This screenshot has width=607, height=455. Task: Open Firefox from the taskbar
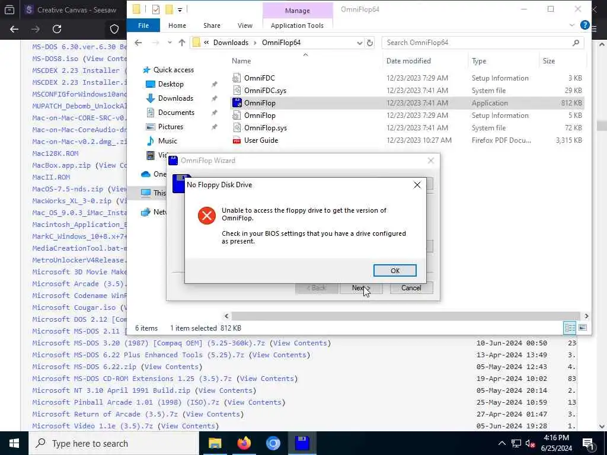pos(244,443)
